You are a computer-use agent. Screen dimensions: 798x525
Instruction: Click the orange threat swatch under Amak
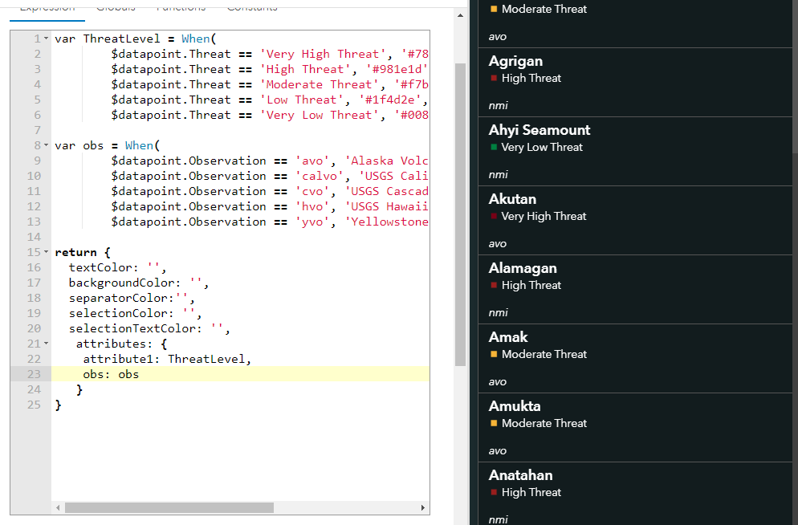[x=494, y=354]
